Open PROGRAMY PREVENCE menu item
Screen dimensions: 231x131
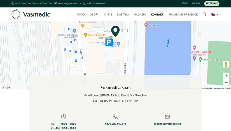[183, 15]
